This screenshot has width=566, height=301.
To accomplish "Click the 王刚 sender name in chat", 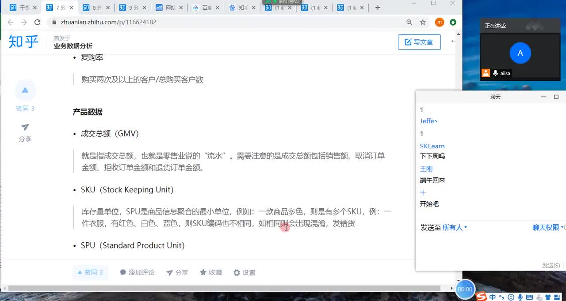I will coord(426,169).
